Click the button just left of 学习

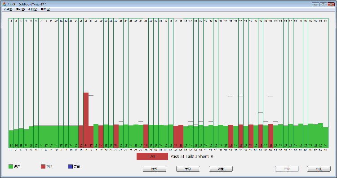coord(155,169)
